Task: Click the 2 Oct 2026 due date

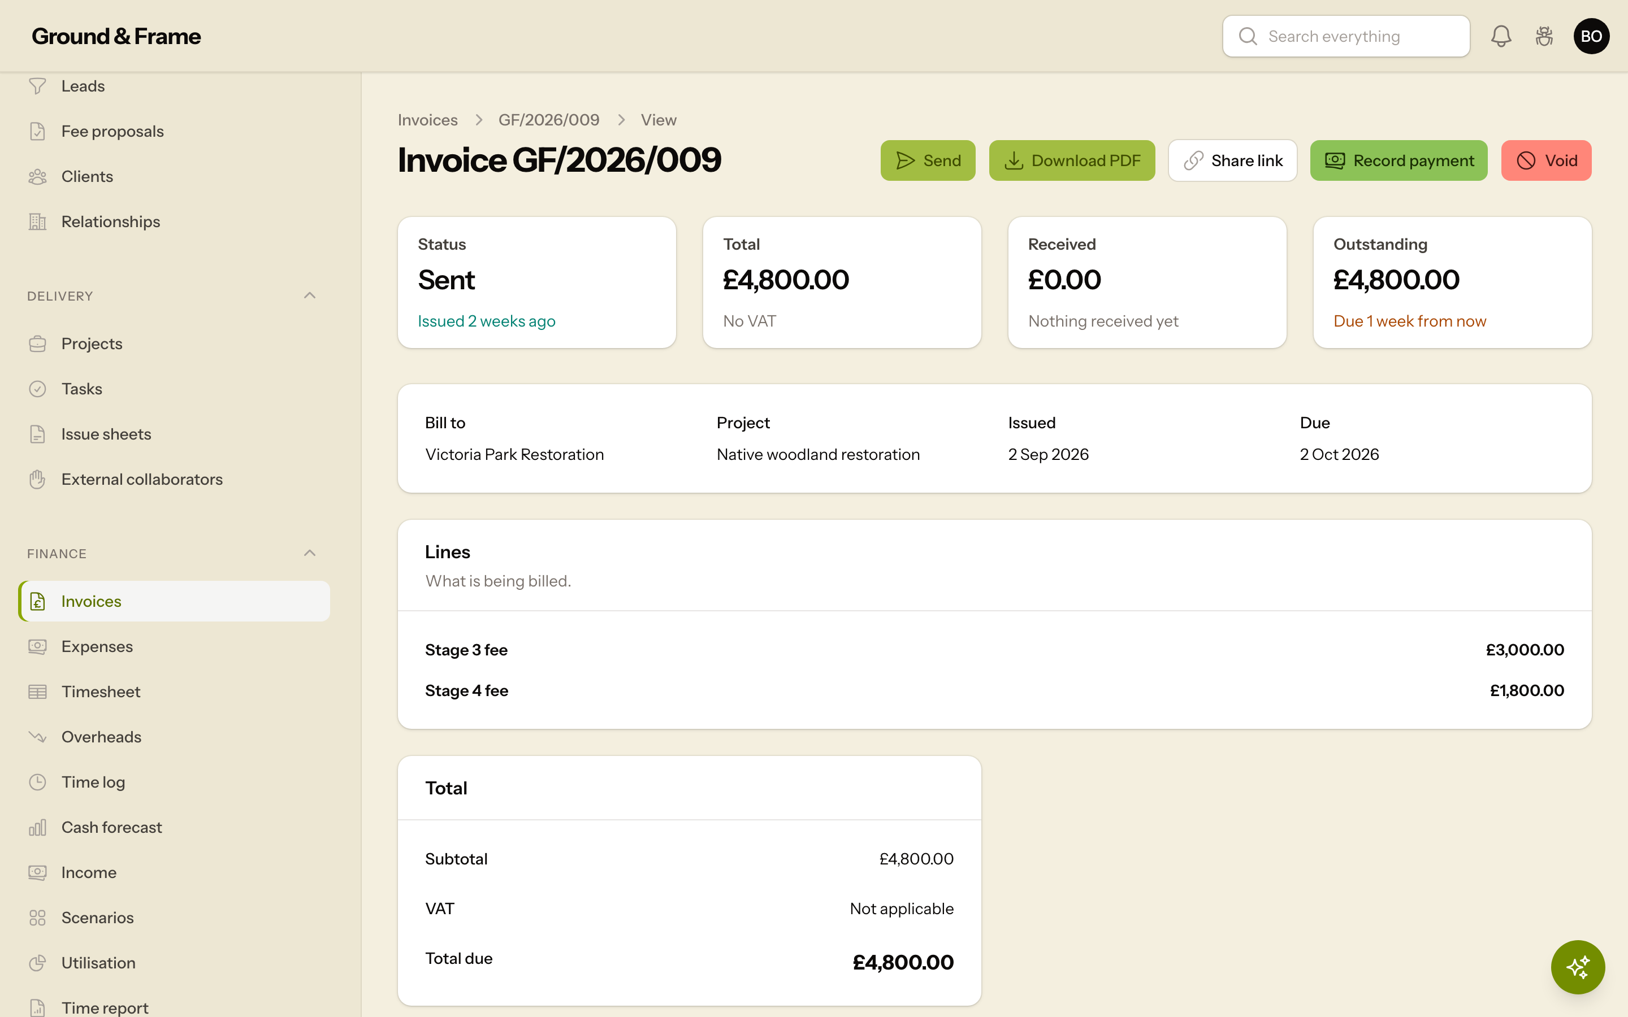Action: pyautogui.click(x=1339, y=455)
